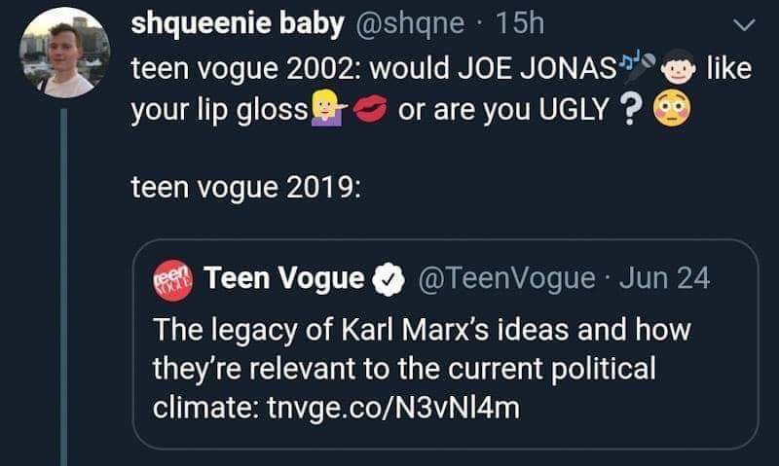The height and width of the screenshot is (466, 779).
Task: Open the Teen Vogue account name
Action: click(284, 280)
